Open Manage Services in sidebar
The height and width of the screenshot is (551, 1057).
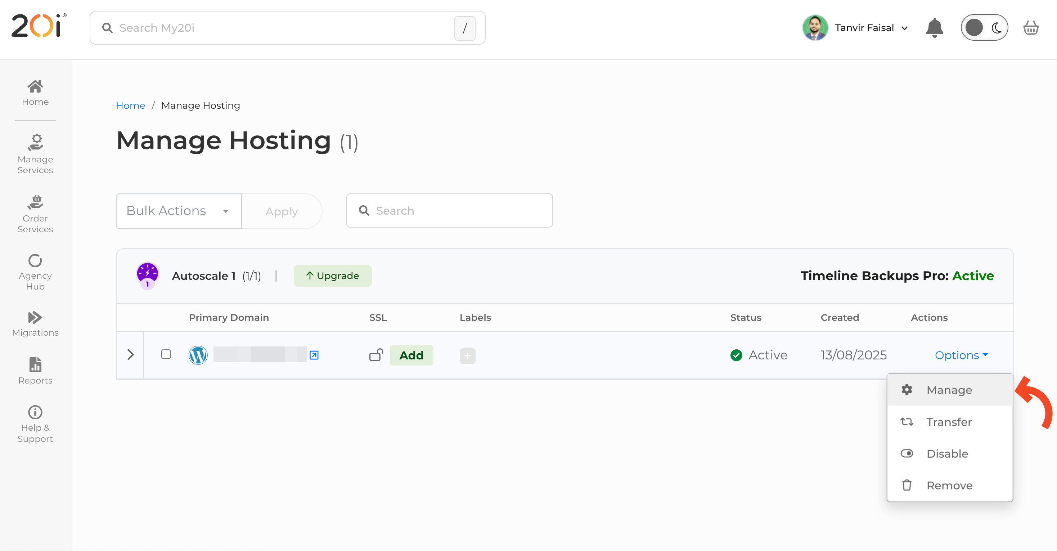(35, 154)
